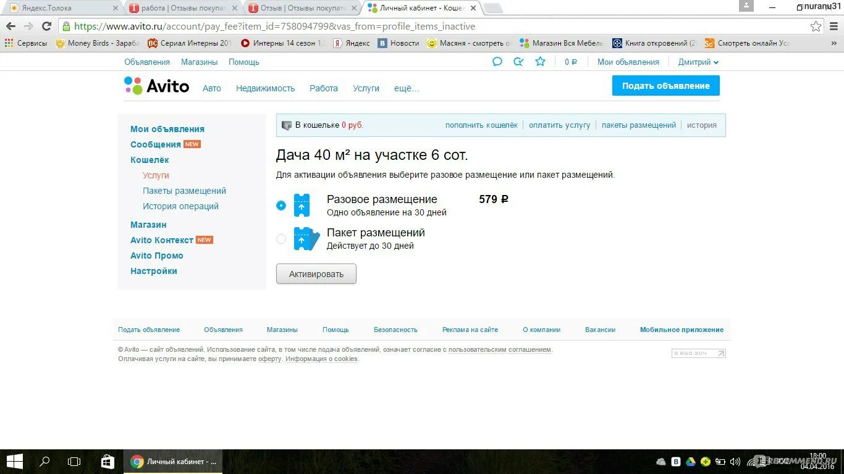Open the Яндекс bookmark in bookmarks bar
This screenshot has height=474, width=844.
352,43
